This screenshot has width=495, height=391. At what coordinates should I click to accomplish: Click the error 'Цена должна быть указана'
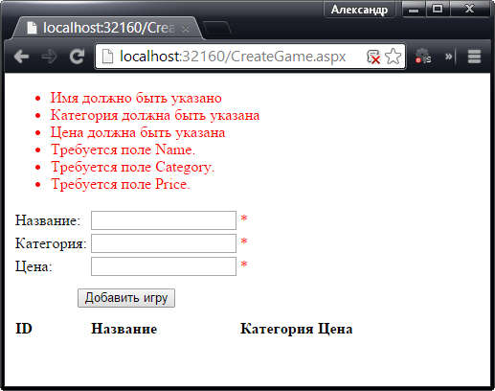click(138, 132)
